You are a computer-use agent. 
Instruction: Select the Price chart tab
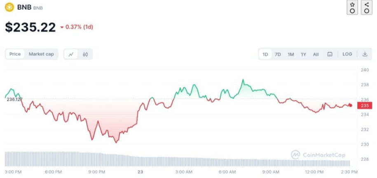15,54
